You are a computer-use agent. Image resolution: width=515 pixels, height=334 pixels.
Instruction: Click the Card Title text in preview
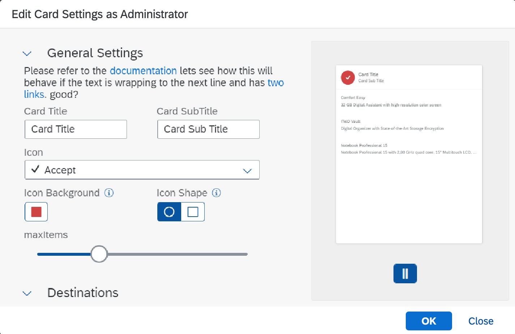tap(368, 74)
